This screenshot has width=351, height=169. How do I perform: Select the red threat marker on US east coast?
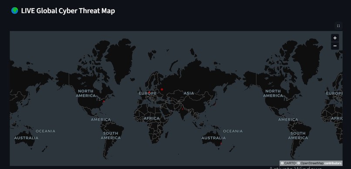coord(104,101)
